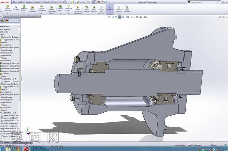Toggle the section view icon
The height and width of the screenshot is (151, 228).
[x=120, y=17]
